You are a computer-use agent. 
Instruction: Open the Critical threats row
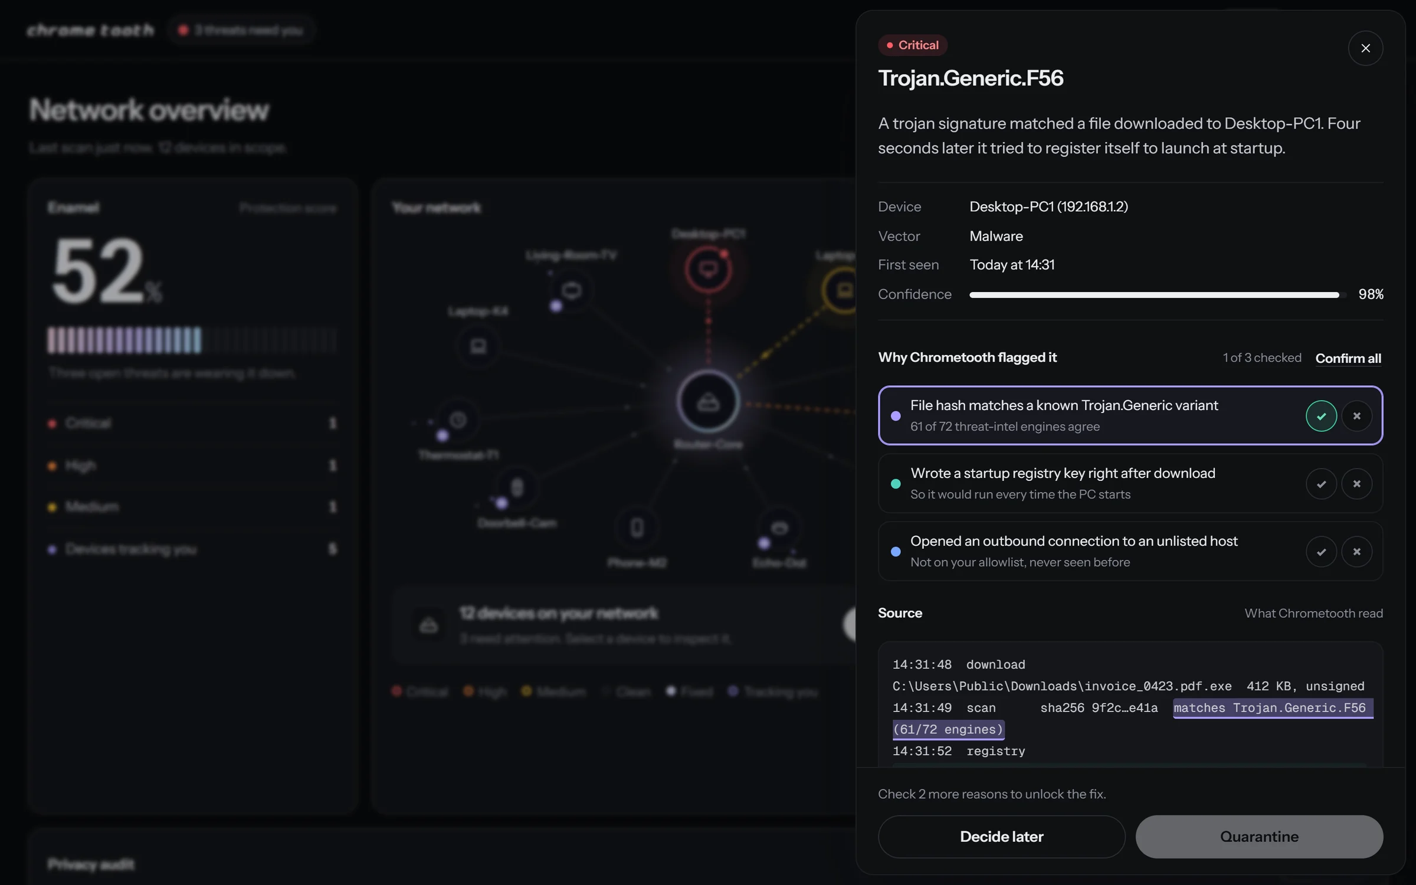coord(192,423)
